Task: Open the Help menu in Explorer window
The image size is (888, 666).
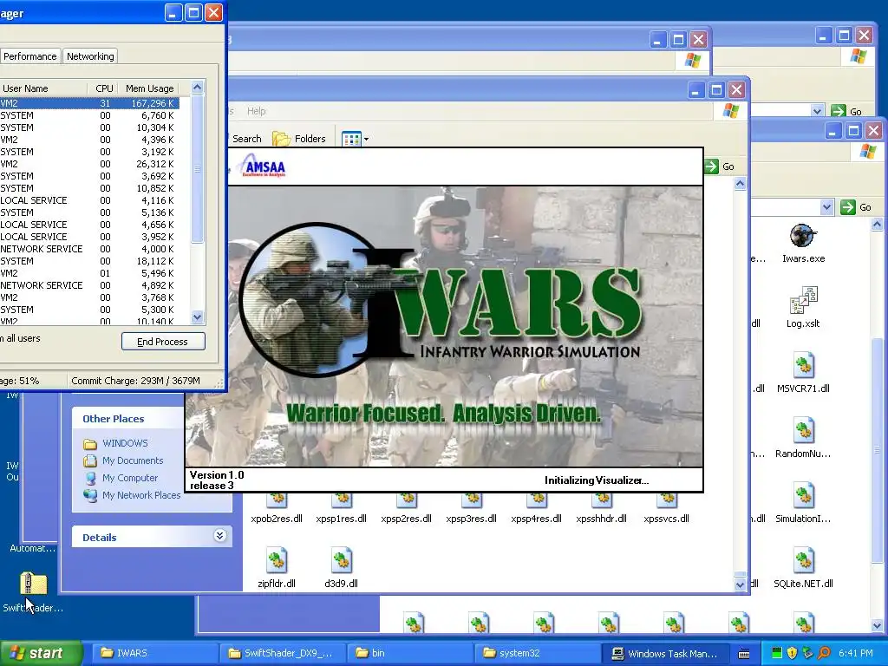Action: coord(256,111)
